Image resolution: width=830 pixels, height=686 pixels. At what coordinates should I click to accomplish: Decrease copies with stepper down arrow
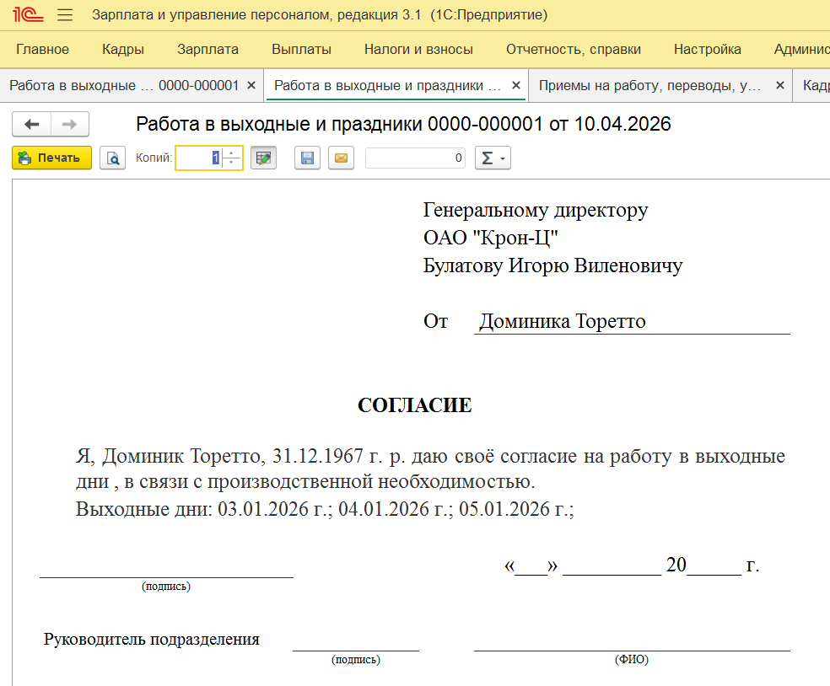pos(231,163)
